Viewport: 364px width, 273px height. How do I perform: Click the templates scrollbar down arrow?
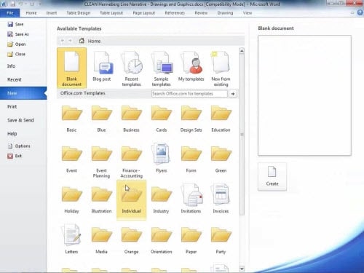pos(242,269)
